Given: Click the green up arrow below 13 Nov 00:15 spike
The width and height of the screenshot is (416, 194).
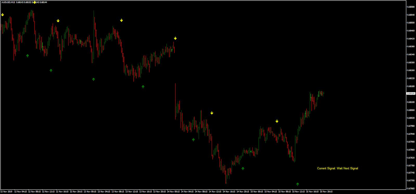Looking at the screenshot, I should [94, 79].
